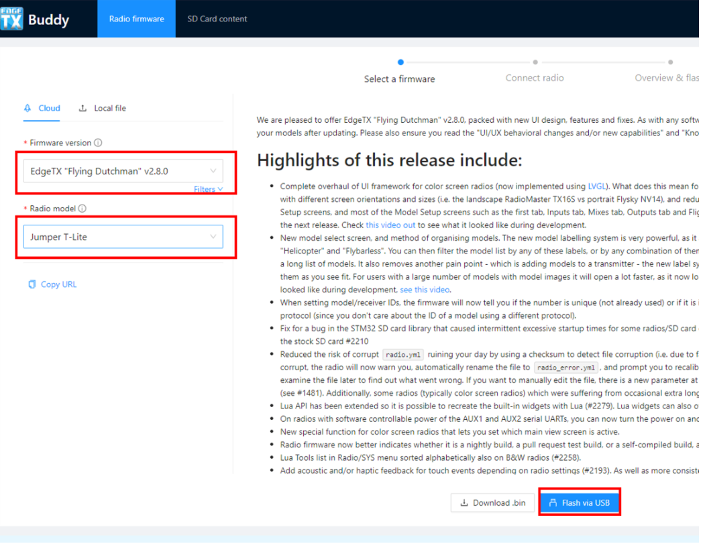Click the upload icon beside Local file

pyautogui.click(x=83, y=109)
